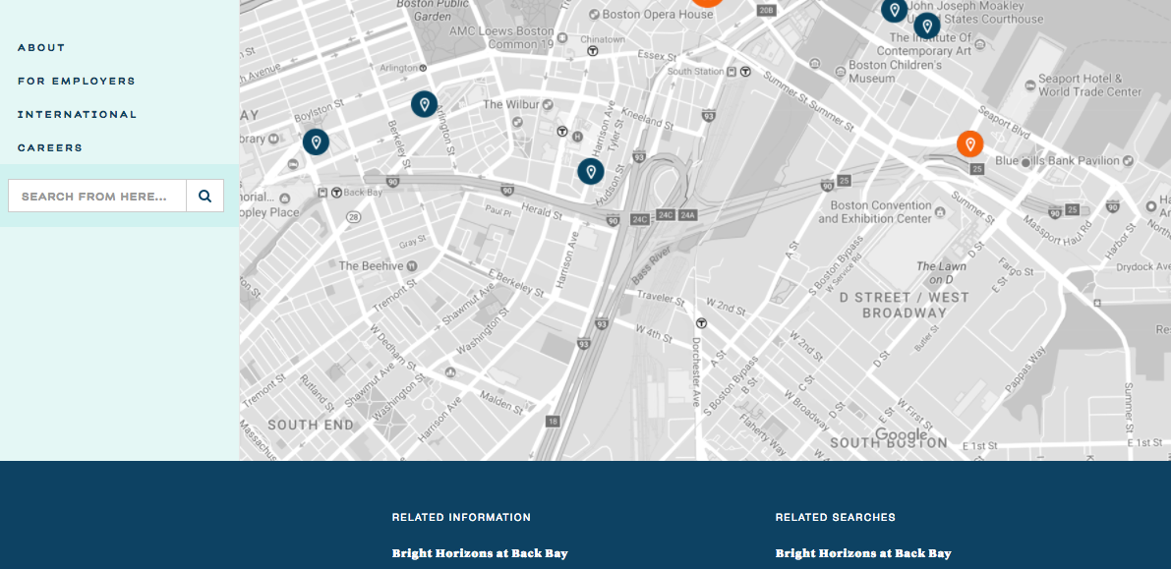The image size is (1171, 569).
Task: Click The Beehive restaurant marker
Action: [412, 266]
